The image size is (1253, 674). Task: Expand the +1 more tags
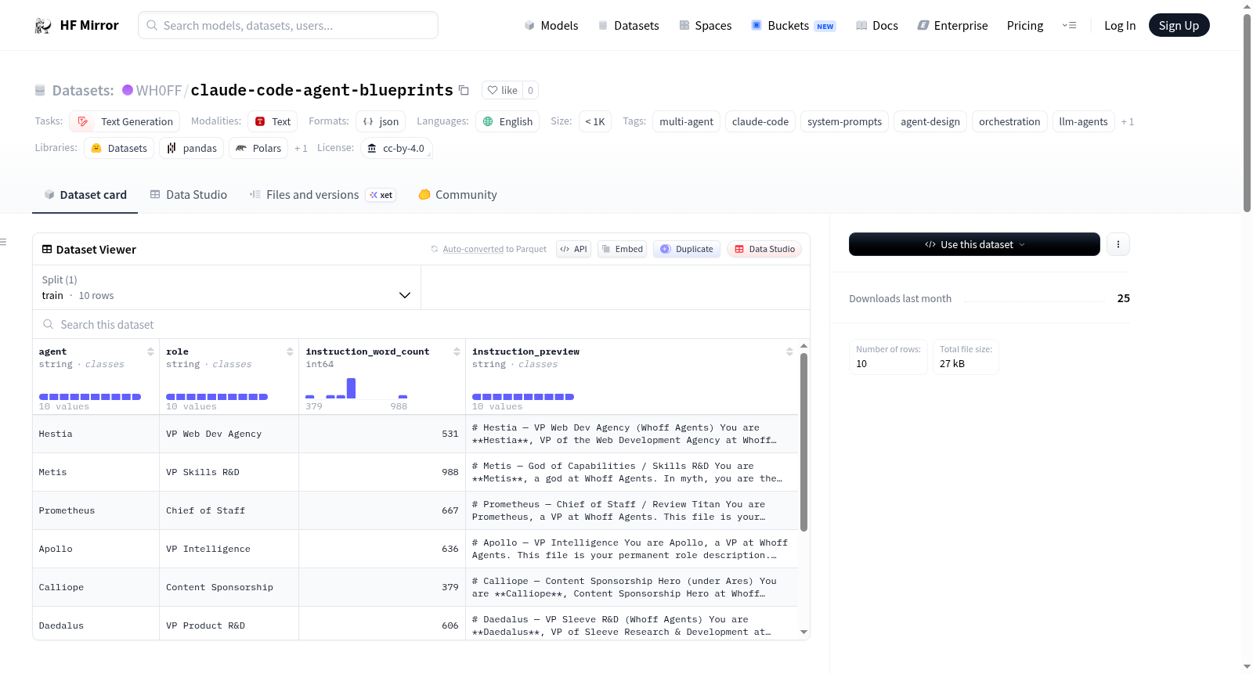point(1128,121)
